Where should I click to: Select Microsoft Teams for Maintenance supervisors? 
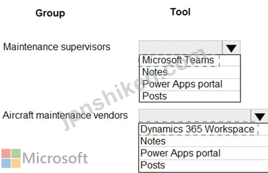(190, 60)
